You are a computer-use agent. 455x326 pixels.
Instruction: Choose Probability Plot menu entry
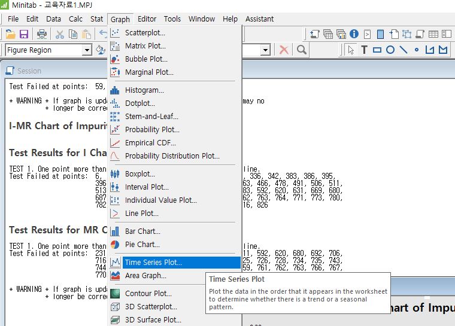(175, 129)
